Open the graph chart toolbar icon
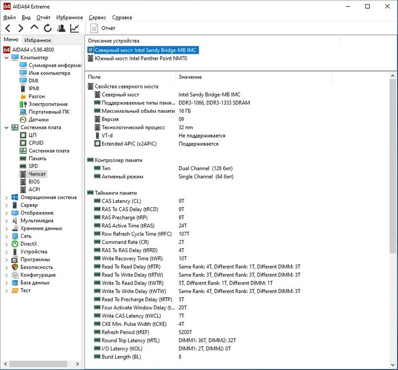Image resolution: width=398 pixels, height=370 pixels. [74, 28]
